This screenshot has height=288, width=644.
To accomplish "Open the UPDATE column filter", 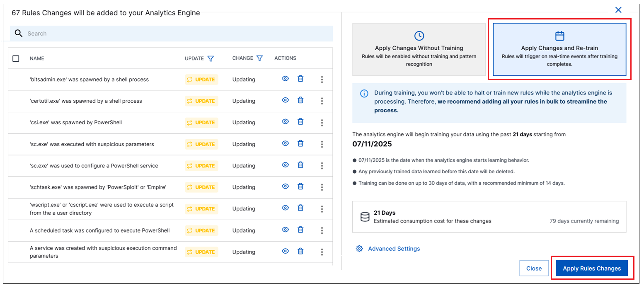I will 211,58.
